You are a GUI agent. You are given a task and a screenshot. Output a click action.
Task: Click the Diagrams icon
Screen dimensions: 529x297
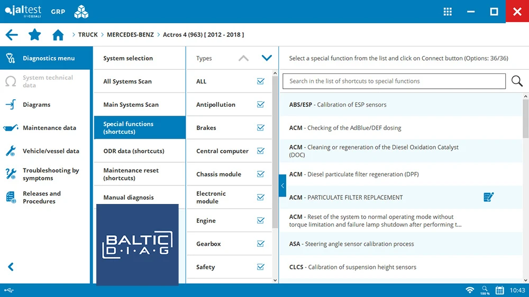click(x=11, y=105)
